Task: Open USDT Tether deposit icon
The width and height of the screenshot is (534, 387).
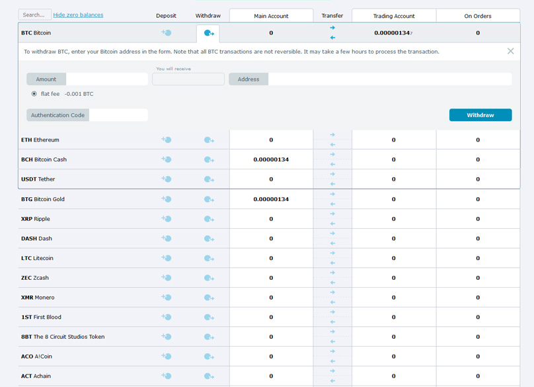Action: tap(166, 179)
